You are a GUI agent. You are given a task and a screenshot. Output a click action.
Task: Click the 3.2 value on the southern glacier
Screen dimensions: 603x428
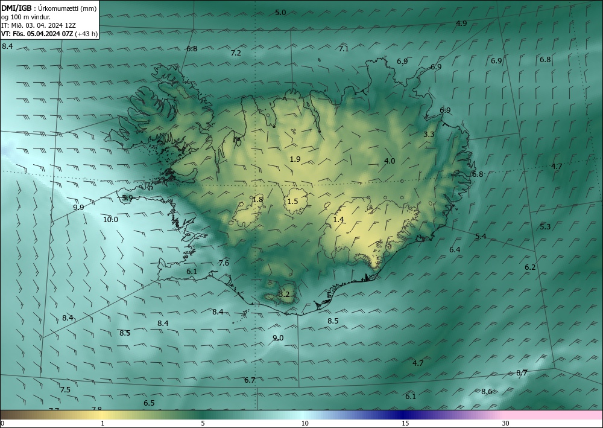[x=284, y=295]
